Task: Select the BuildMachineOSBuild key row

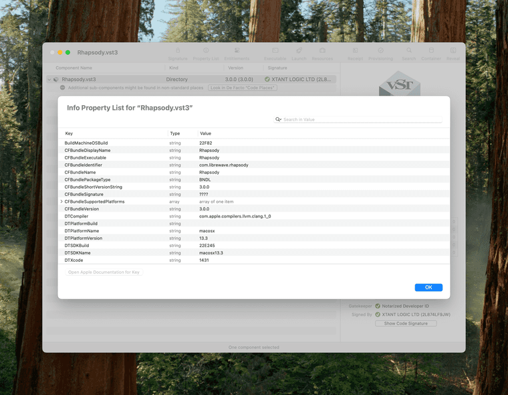Action: pyautogui.click(x=254, y=143)
